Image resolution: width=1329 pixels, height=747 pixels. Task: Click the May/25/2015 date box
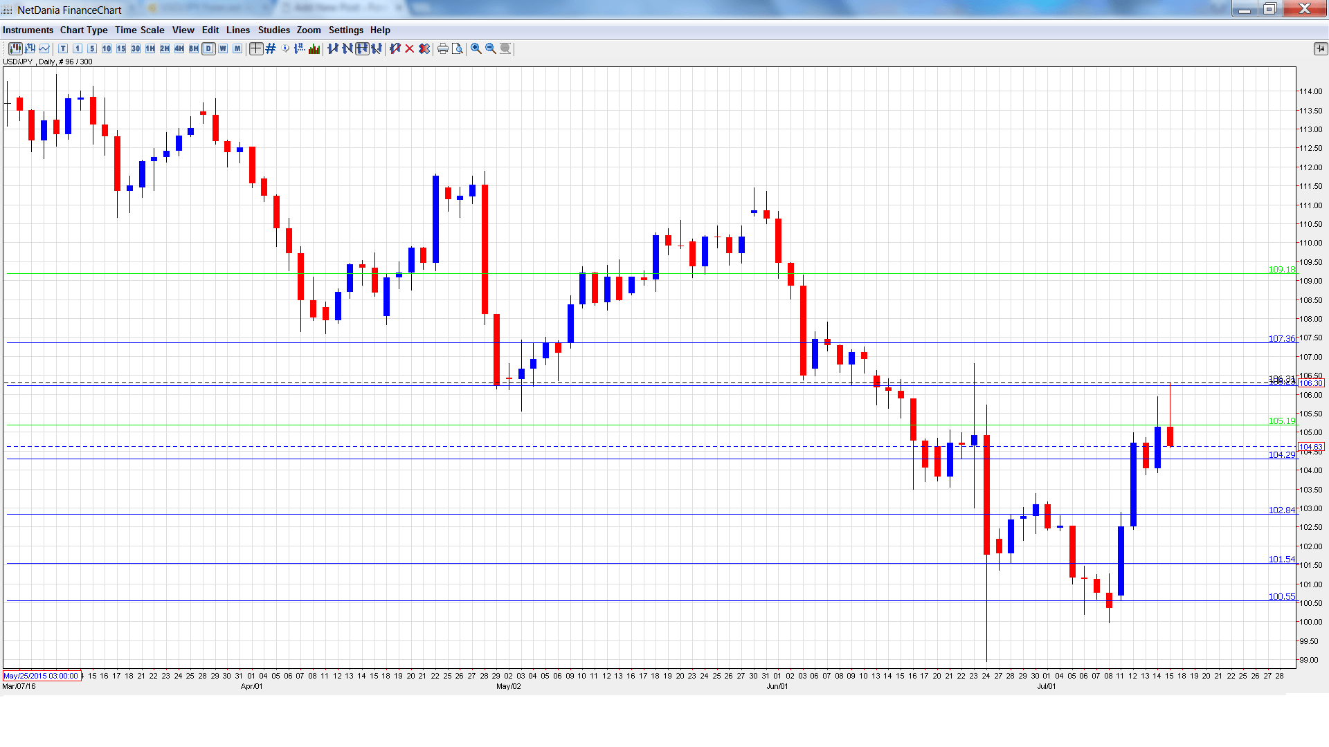pyautogui.click(x=41, y=676)
